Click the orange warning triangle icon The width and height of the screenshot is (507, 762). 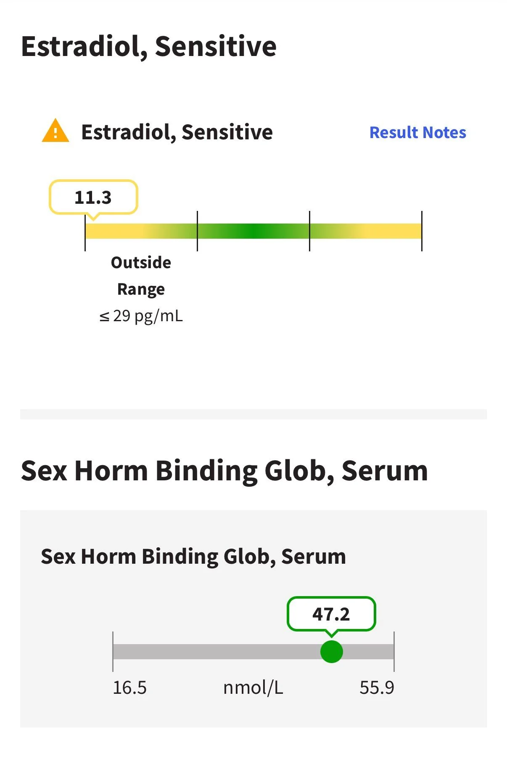point(55,131)
